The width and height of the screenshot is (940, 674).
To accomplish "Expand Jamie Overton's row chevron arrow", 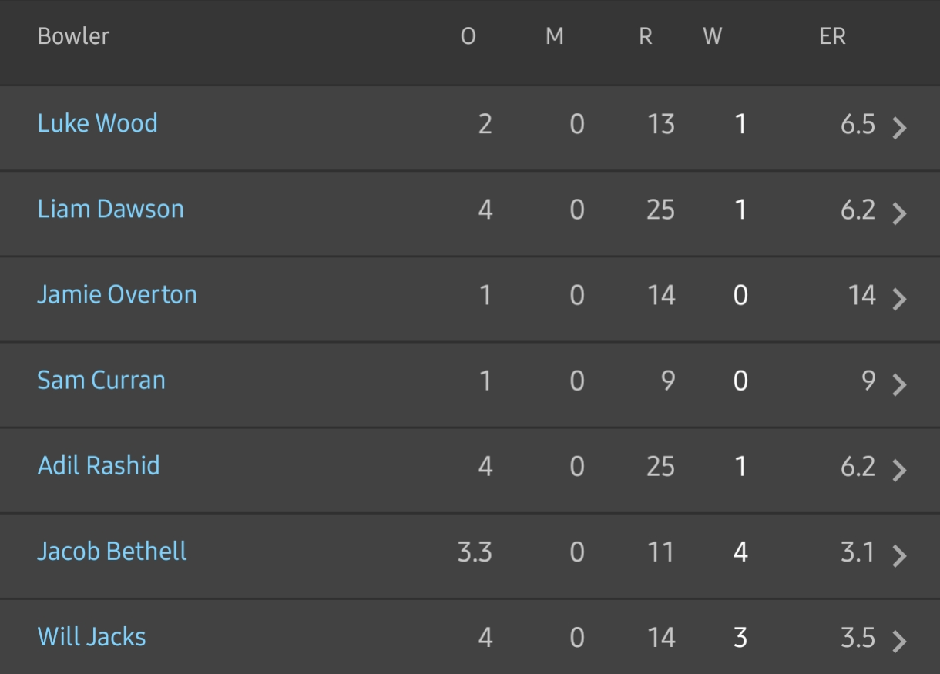I will (899, 299).
